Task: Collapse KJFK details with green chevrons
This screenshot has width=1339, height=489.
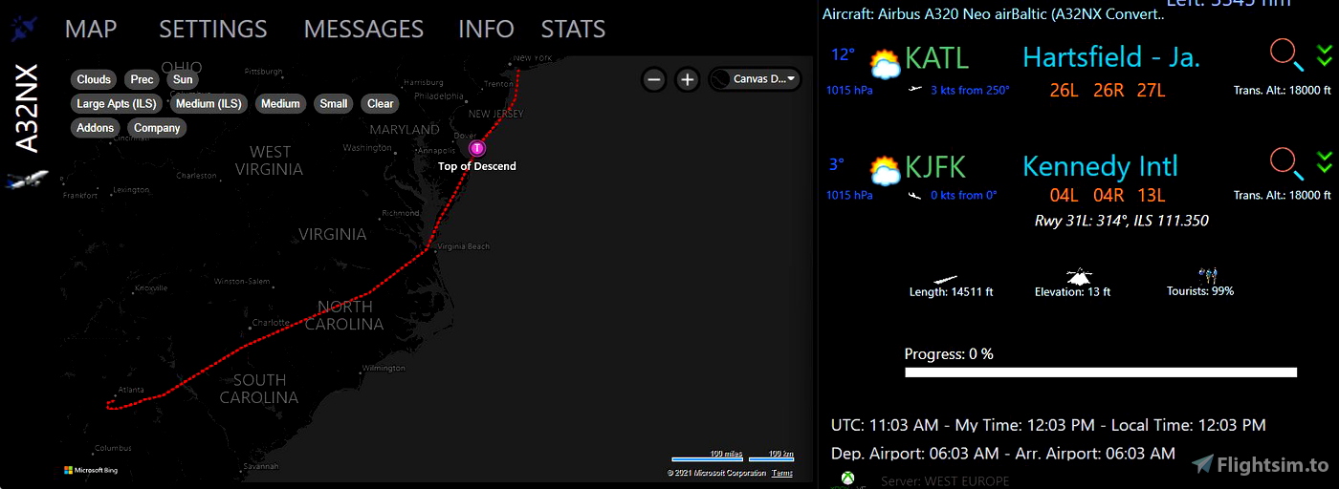Action: pos(1324,162)
